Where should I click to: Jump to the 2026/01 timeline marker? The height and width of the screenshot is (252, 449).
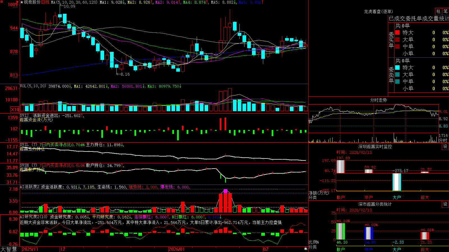(177, 249)
